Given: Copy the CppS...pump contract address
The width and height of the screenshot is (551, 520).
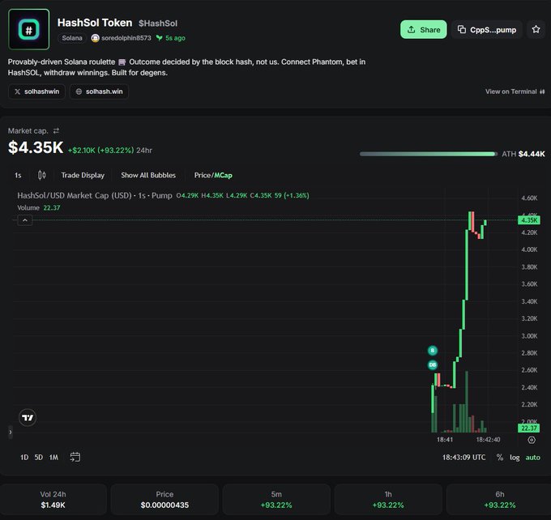Looking at the screenshot, I should coord(486,30).
